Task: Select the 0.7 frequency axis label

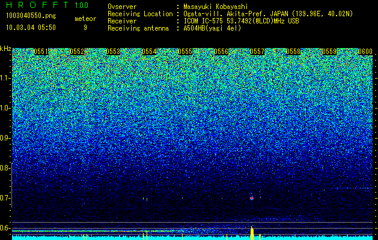Action: (x=5, y=198)
